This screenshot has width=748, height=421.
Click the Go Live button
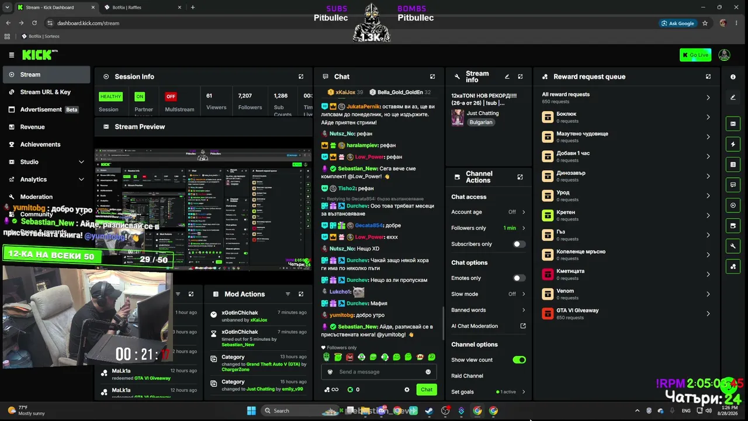point(695,55)
